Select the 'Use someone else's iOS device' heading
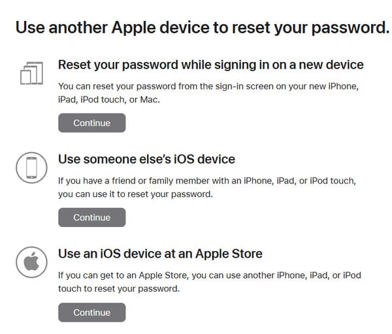Viewport: 392px width, 334px height. [146, 159]
